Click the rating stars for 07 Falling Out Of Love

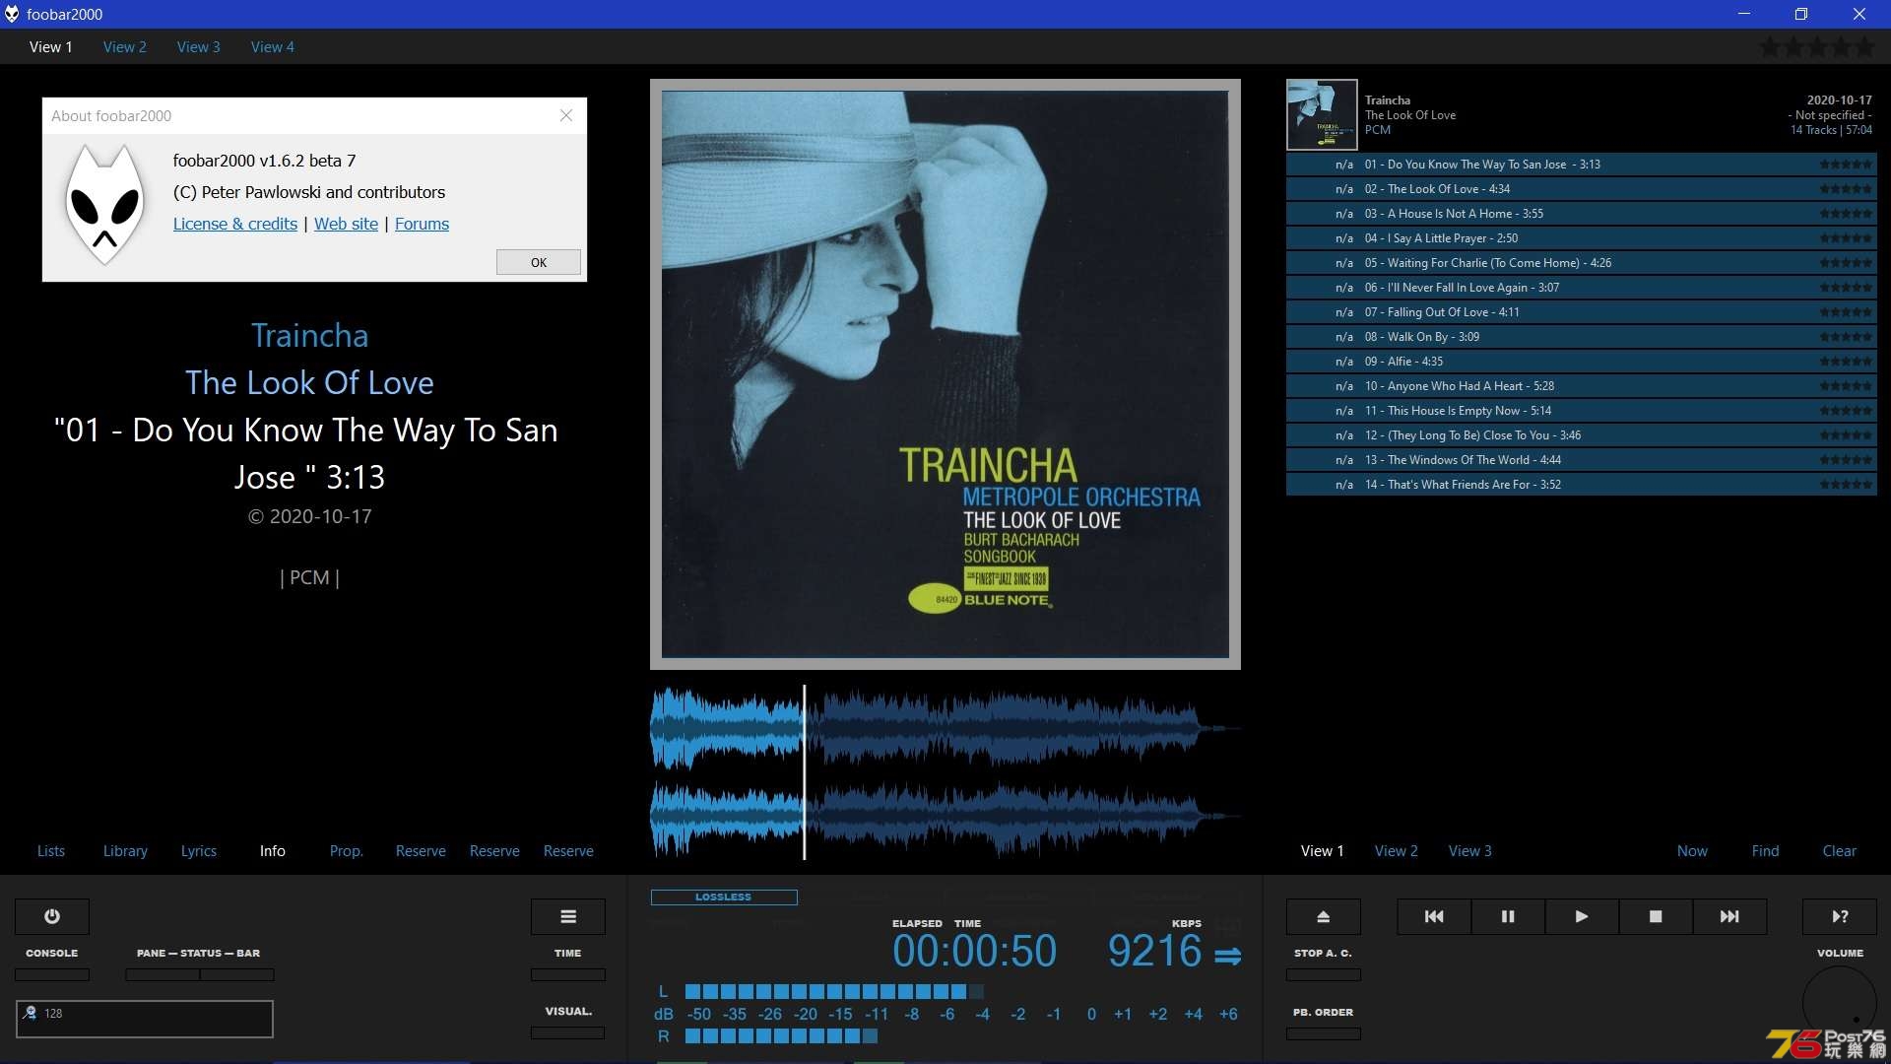pyautogui.click(x=1846, y=312)
